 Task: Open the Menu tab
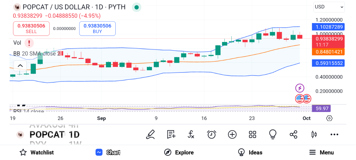pyautogui.click(x=322, y=152)
